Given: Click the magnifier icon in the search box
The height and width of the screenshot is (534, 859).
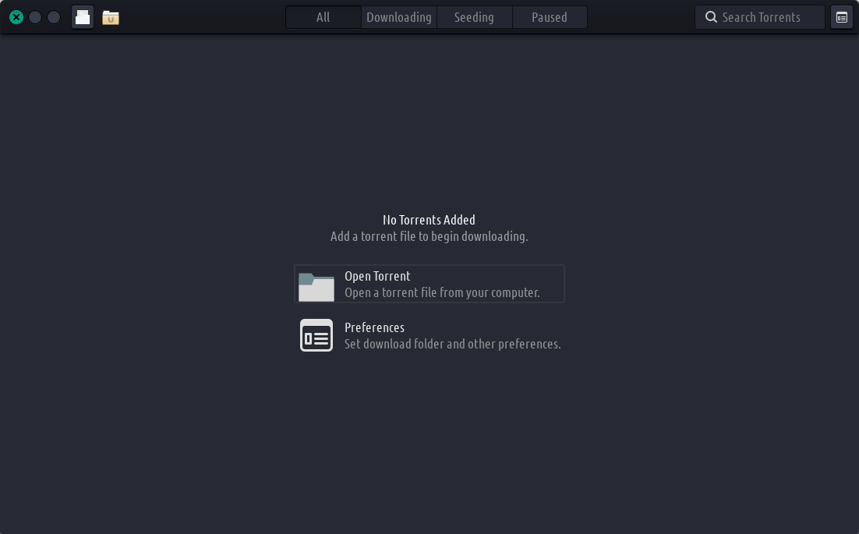Looking at the screenshot, I should tap(711, 17).
